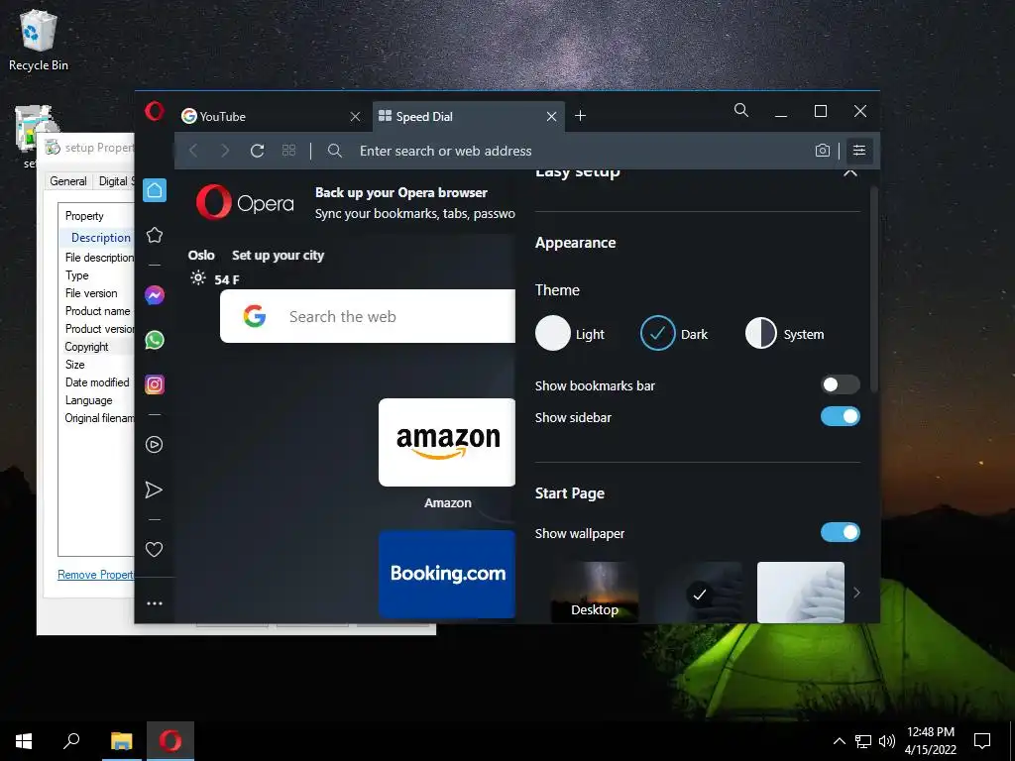The image size is (1015, 761).
Task: Turn off the Show wallpaper toggle
Action: click(840, 532)
